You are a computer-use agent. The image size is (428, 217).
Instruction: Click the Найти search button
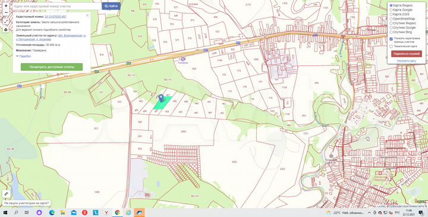pyautogui.click(x=111, y=6)
